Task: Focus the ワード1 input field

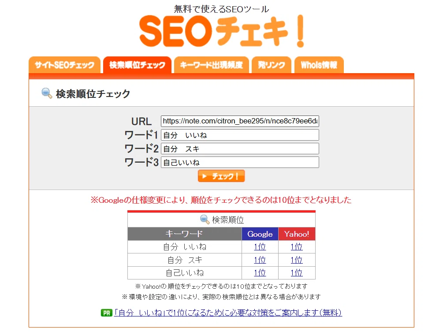Action: [240, 135]
